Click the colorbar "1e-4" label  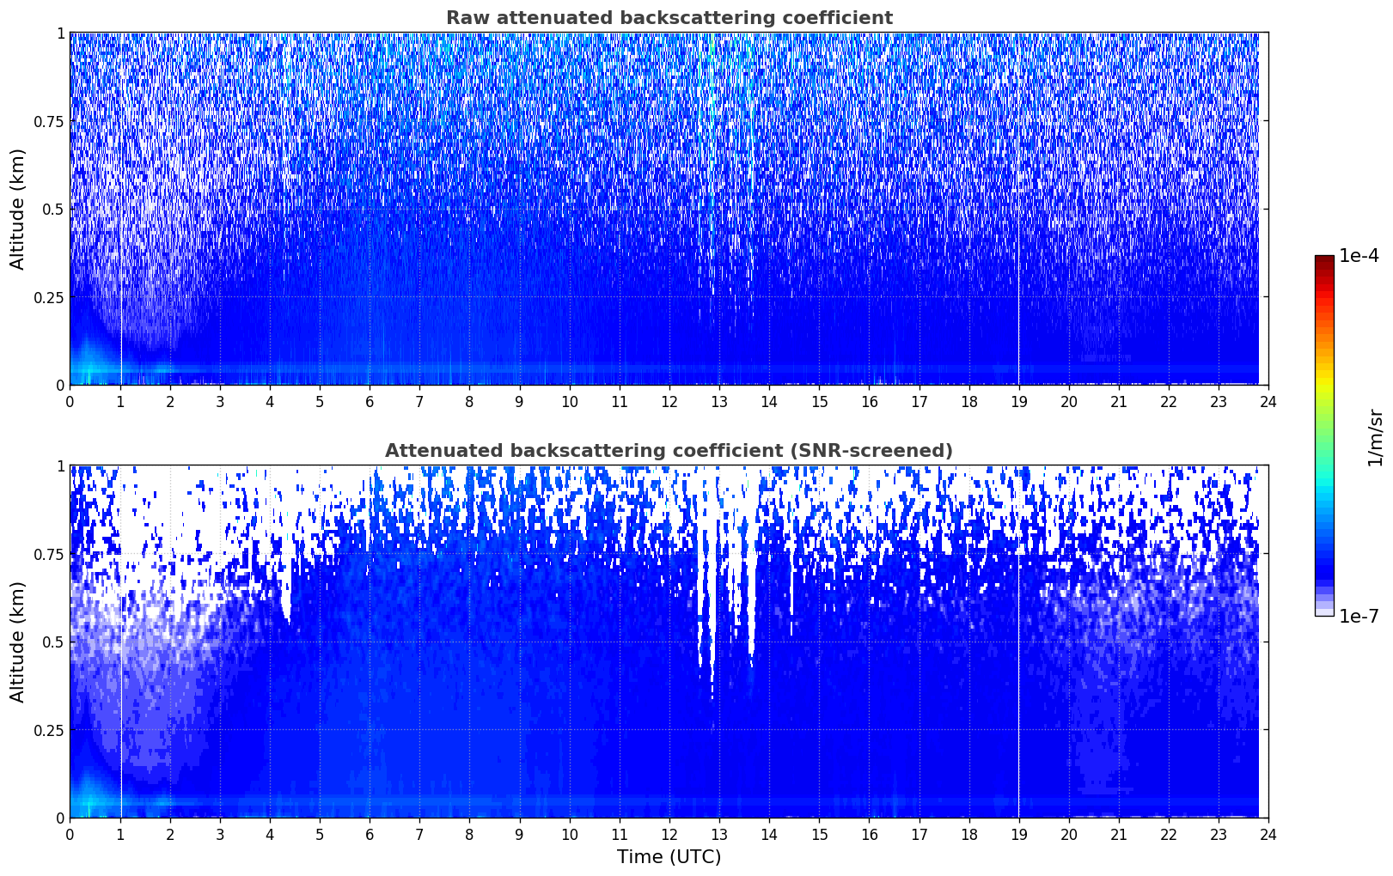1359,256
